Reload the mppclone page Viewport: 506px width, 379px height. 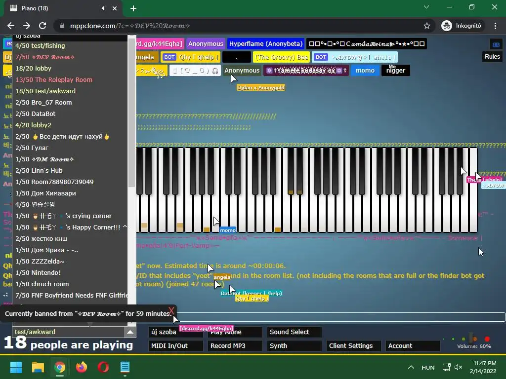(42, 26)
